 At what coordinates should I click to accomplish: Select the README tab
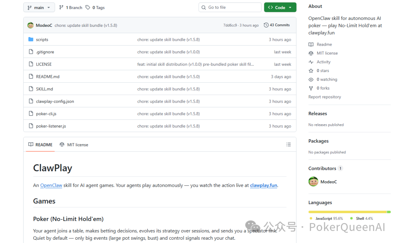(40, 145)
